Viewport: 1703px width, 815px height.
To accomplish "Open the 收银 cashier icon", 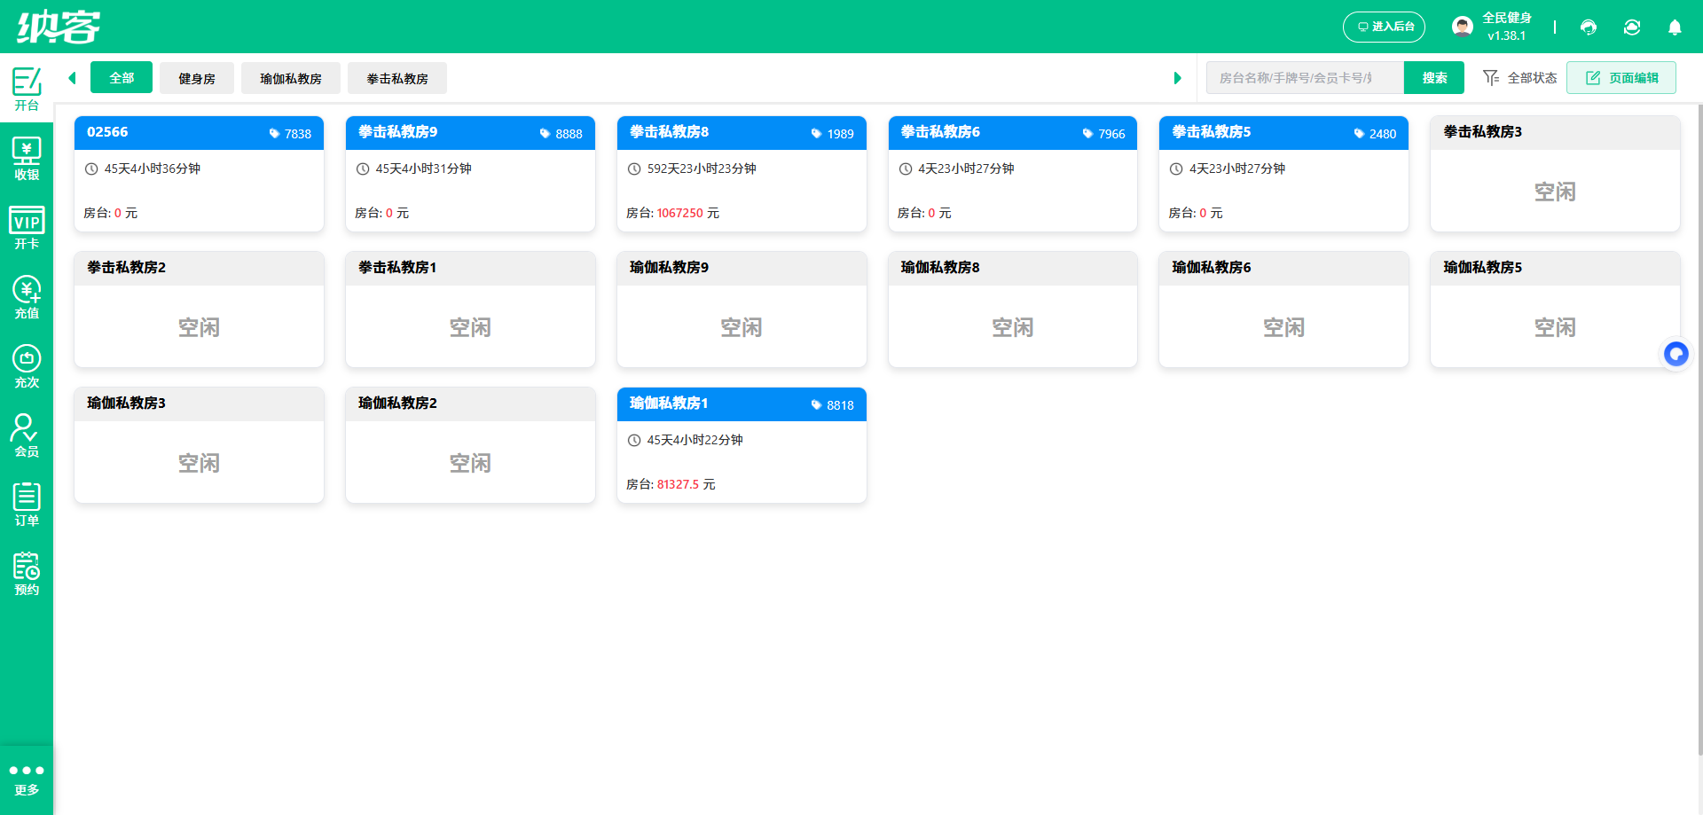I will [27, 159].
